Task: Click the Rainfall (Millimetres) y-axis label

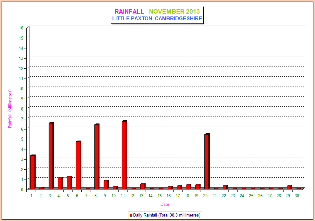Action: click(x=10, y=109)
